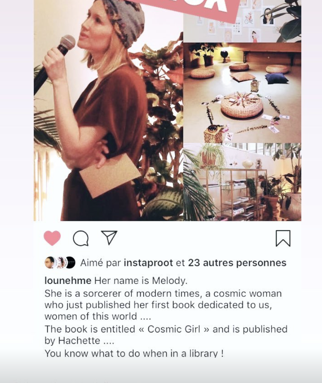Tap caption line 'by Hachette ....'
Image resolution: width=322 pixels, height=383 pixels.
pyautogui.click(x=79, y=340)
